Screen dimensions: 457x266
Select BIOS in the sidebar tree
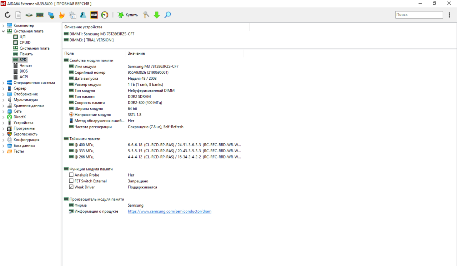pos(24,71)
